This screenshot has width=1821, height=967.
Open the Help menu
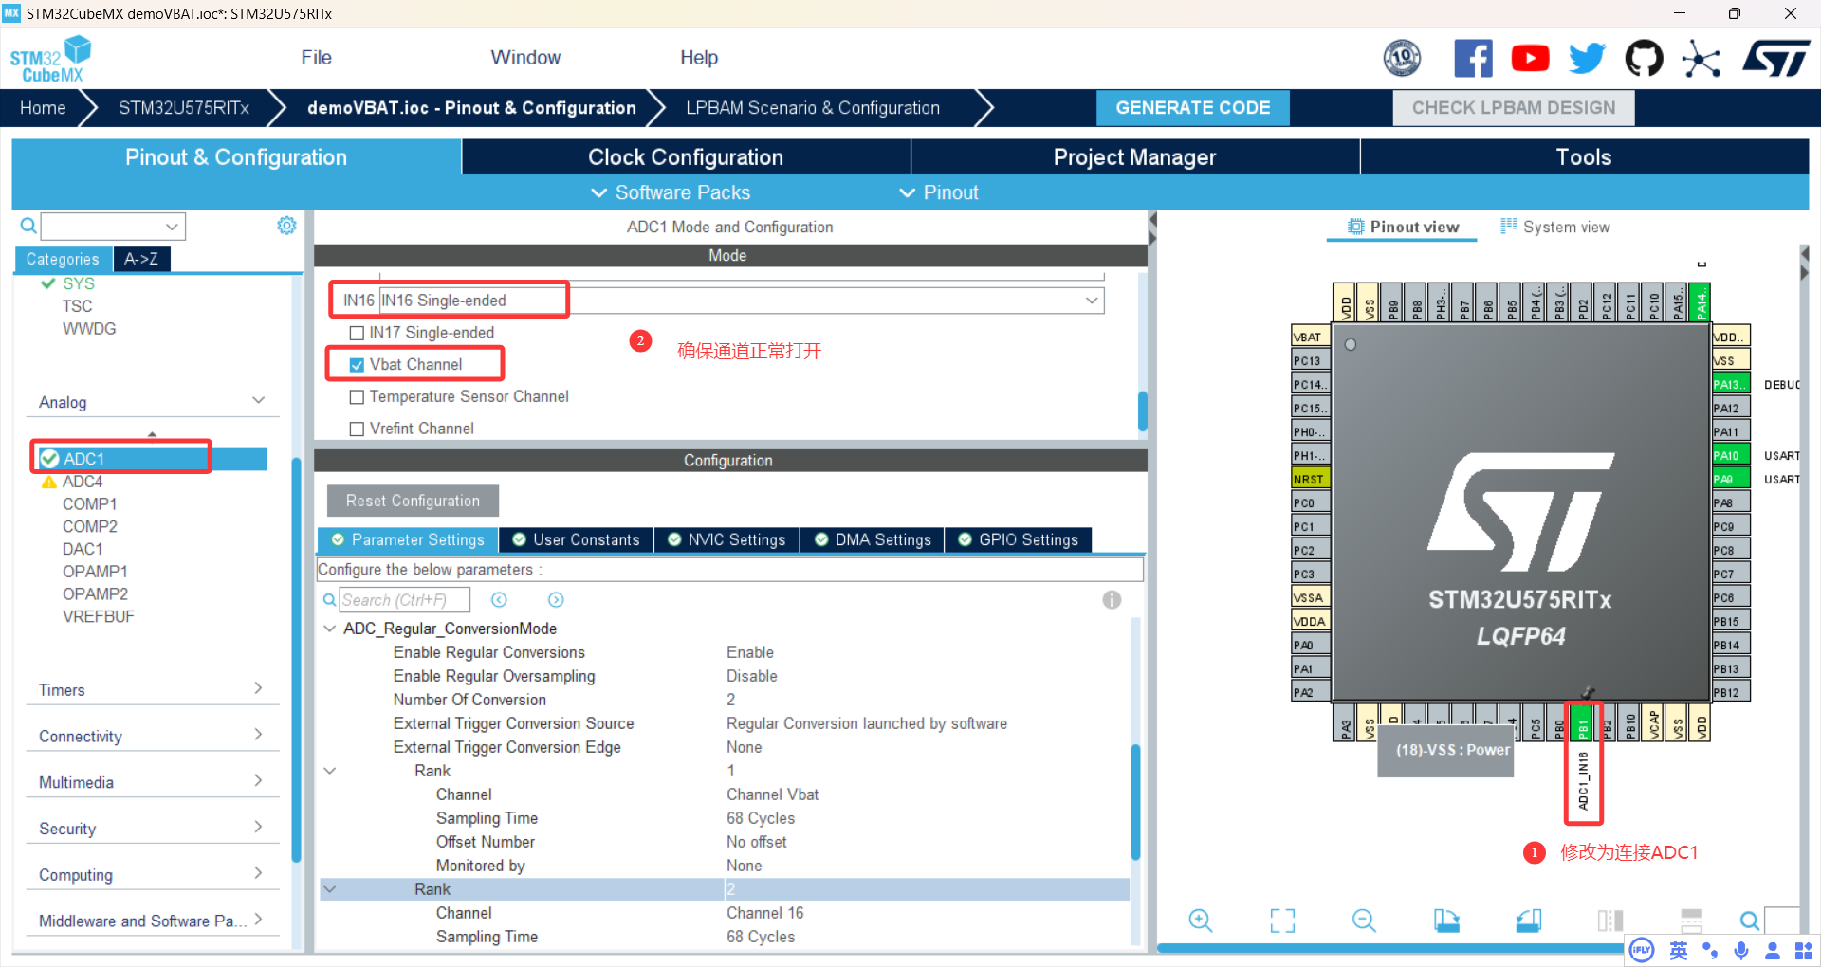699,58
